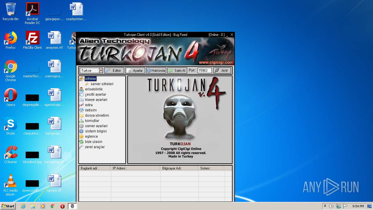This screenshot has height=210, width=373.
Task: Click the Satin Al buy button
Action: (177, 71)
